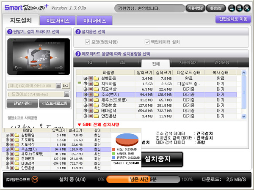Click folder icon of 테마검색 in popup list
254x190 pixels.
(17, 163)
